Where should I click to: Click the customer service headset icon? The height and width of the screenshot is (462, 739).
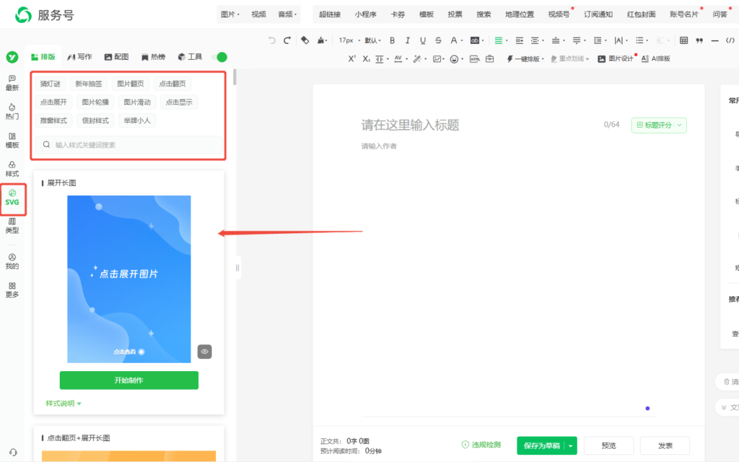[x=13, y=452]
